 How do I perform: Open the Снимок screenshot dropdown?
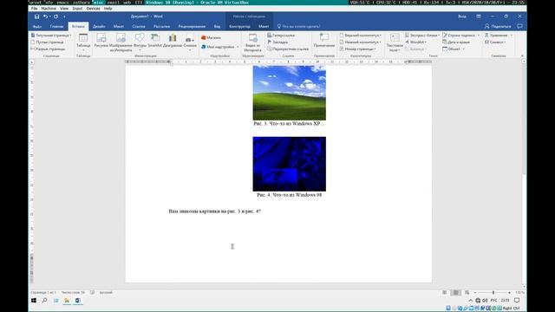pyautogui.click(x=190, y=42)
